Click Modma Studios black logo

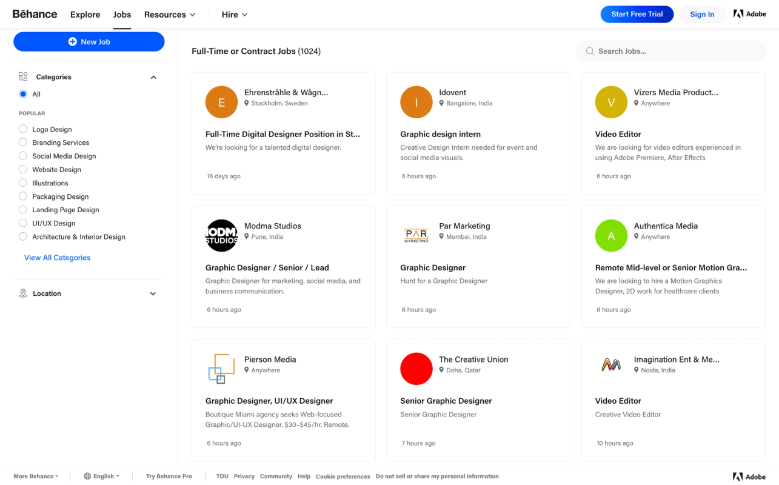tap(221, 235)
